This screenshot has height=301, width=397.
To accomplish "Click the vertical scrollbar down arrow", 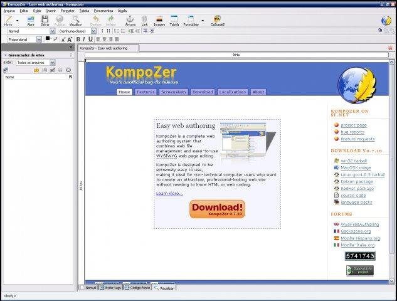I will 391,281.
